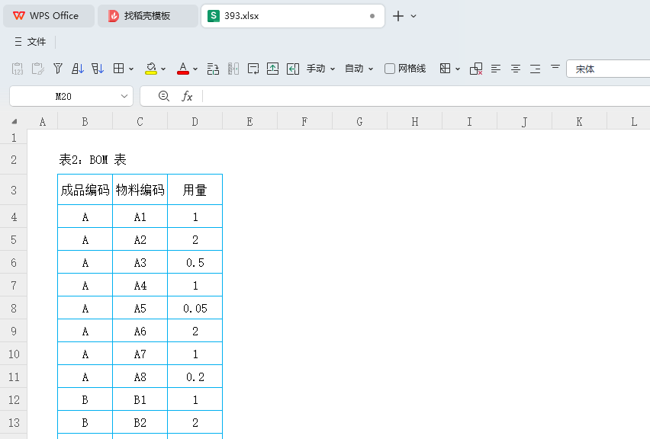Apply red font color A
Image resolution: width=650 pixels, height=439 pixels.
pyautogui.click(x=183, y=69)
